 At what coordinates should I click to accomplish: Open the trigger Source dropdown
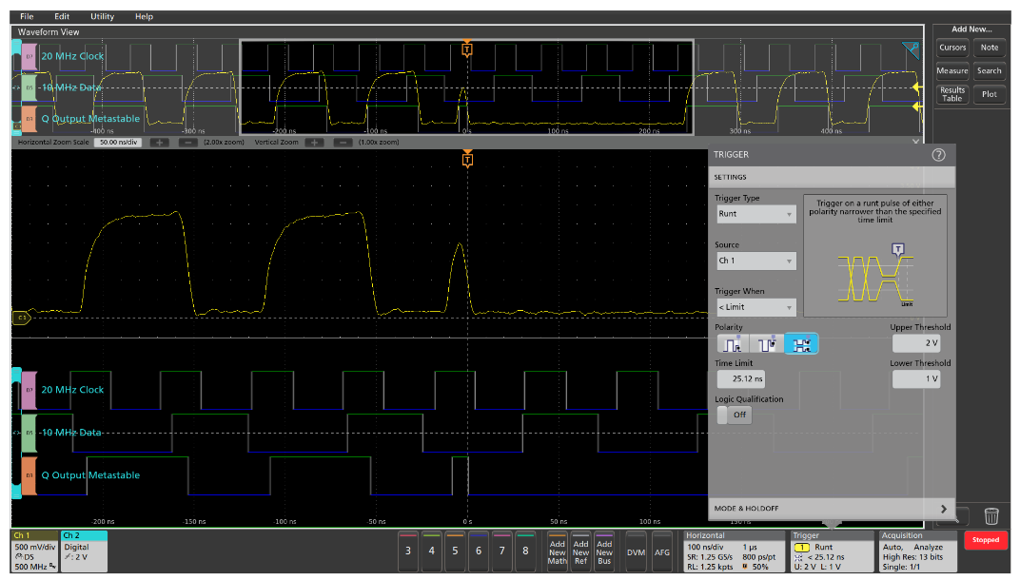pos(755,261)
